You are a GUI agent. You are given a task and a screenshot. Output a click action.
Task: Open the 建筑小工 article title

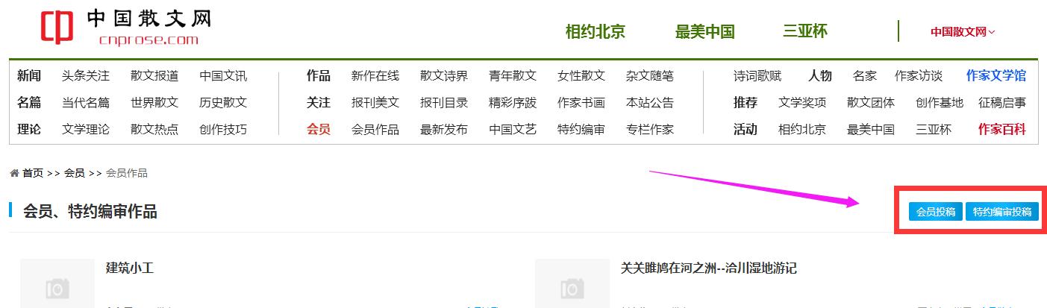coord(130,267)
